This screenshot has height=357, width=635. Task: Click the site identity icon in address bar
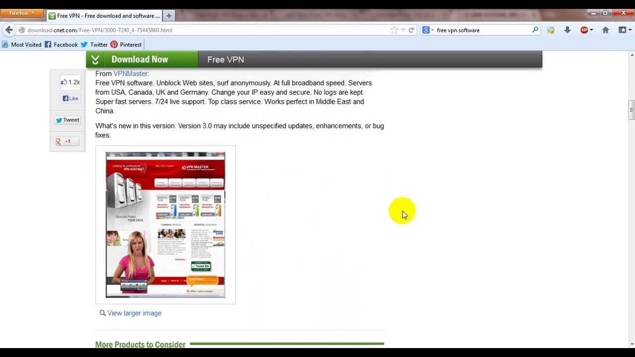click(21, 30)
